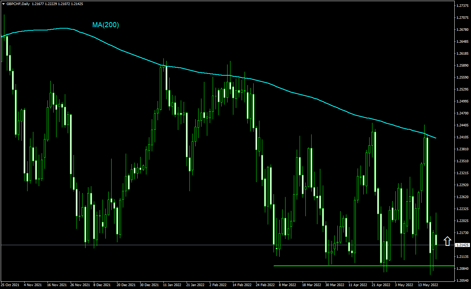The image size is (471, 289).
Task: Click the 3 May 2022 date label
Action: [404, 285]
